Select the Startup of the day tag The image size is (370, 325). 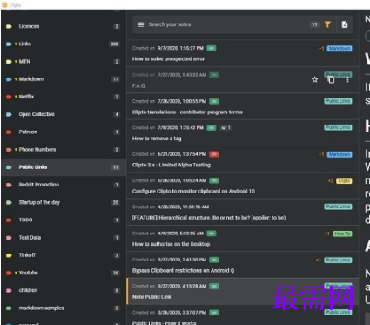click(64, 202)
